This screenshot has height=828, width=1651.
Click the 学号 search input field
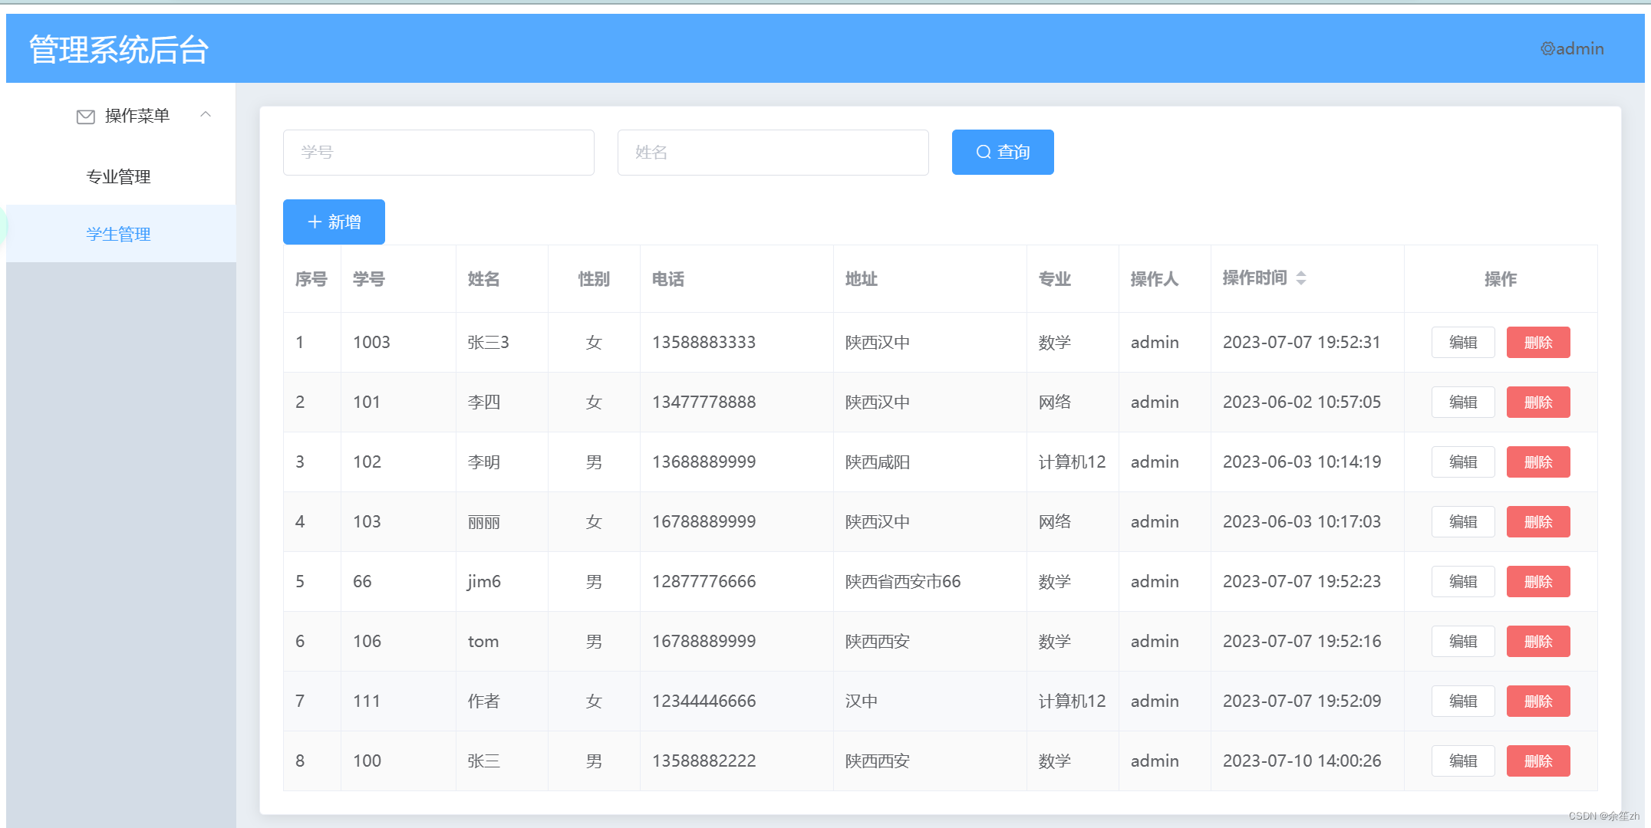click(438, 152)
